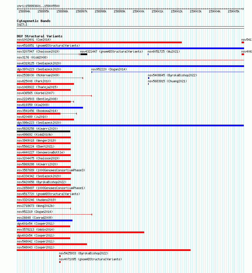
Task: Click the nsv3207947 (Chaisson2019) label
Action: [38, 51]
